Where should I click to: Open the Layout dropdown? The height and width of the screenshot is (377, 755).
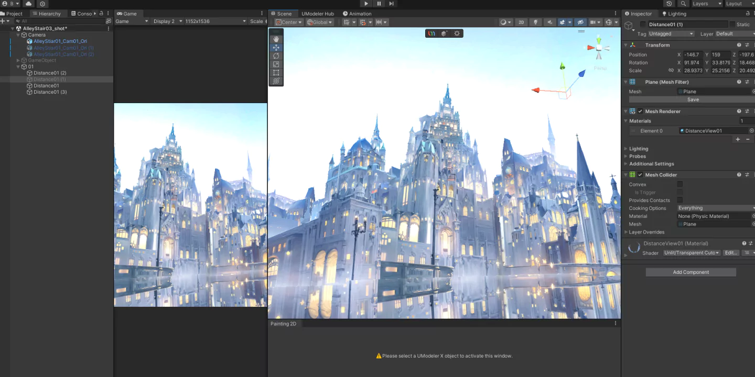coord(740,4)
